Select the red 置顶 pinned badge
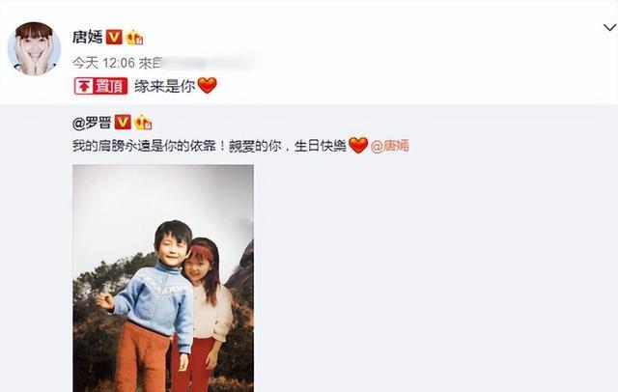Image resolution: width=618 pixels, height=392 pixels. [x=100, y=86]
